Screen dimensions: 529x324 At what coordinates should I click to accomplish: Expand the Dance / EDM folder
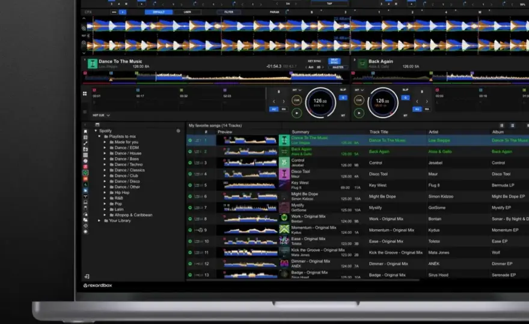click(x=105, y=148)
